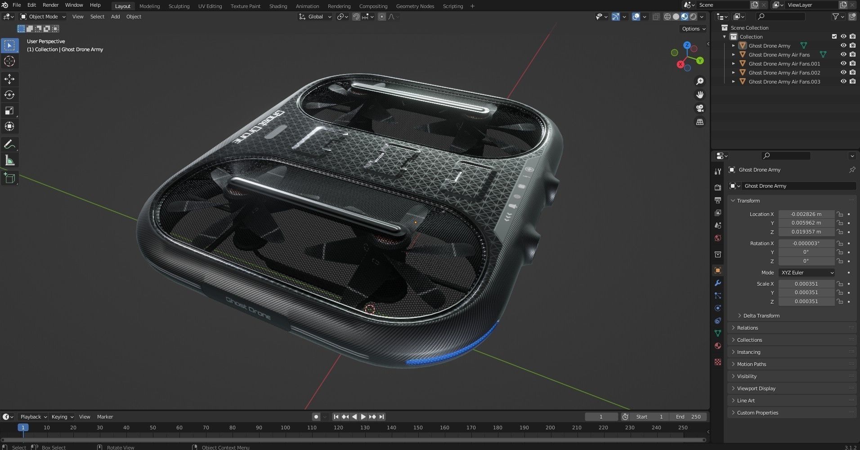Hide Ghost Drone Army in viewport
Image resolution: width=860 pixels, height=450 pixels.
click(x=843, y=45)
